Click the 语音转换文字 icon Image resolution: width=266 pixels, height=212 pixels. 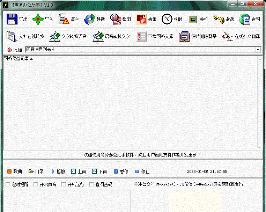[x=98, y=36]
